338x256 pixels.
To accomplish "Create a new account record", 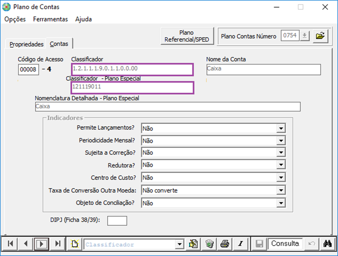I will tap(75, 244).
